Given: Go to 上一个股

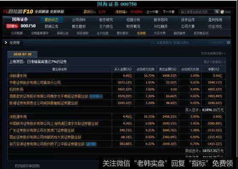Looking at the screenshot, I should tap(152, 12).
